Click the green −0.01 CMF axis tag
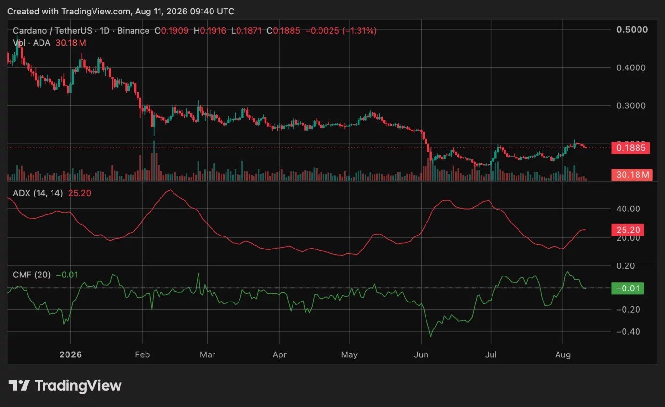 click(627, 289)
